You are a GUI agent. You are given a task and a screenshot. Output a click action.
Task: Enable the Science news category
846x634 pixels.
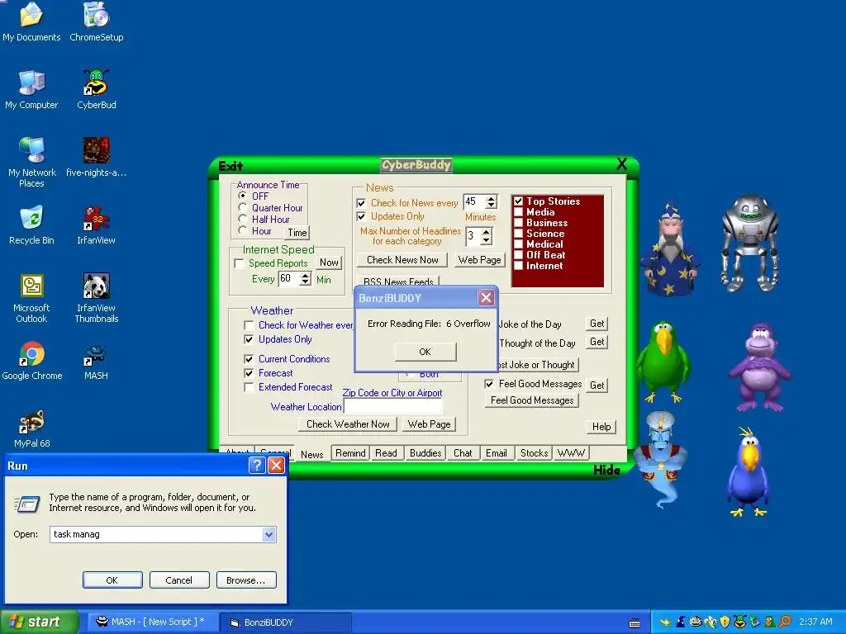pyautogui.click(x=519, y=234)
